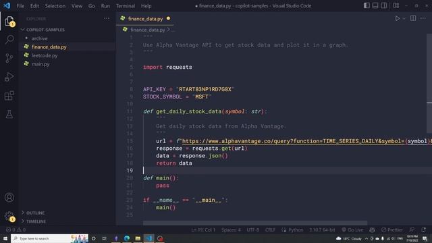Click Prettier status in status bar
Viewport: 432px width, 243px height.
[x=391, y=230]
